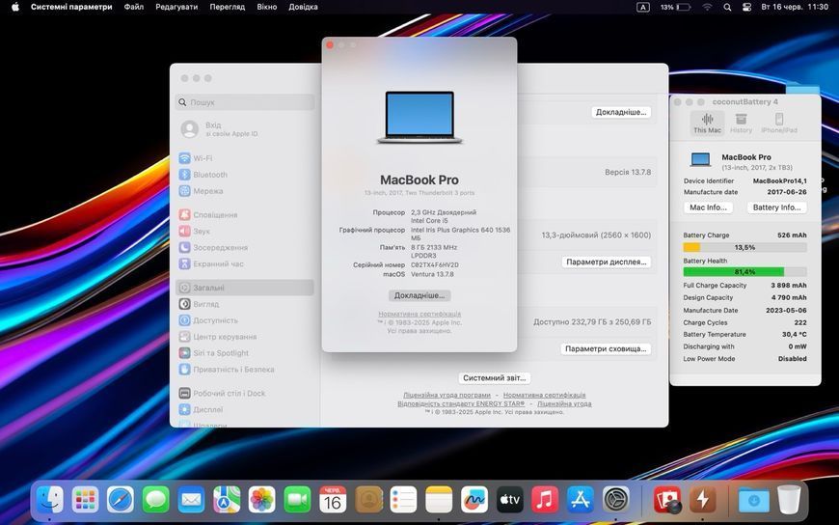Image resolution: width=839 pixels, height=525 pixels.
Task: Open Apple TV from the Dock
Action: coord(509,500)
